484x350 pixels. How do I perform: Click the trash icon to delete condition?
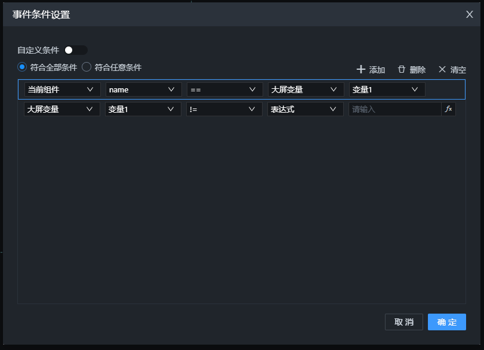(x=402, y=69)
